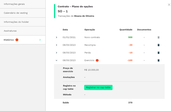Click the Operação column header

[x=90, y=30]
